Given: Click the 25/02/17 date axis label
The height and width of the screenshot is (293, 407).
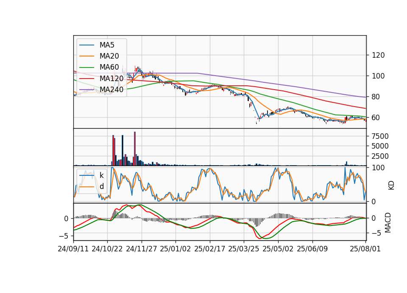Looking at the screenshot, I should click(x=210, y=249).
